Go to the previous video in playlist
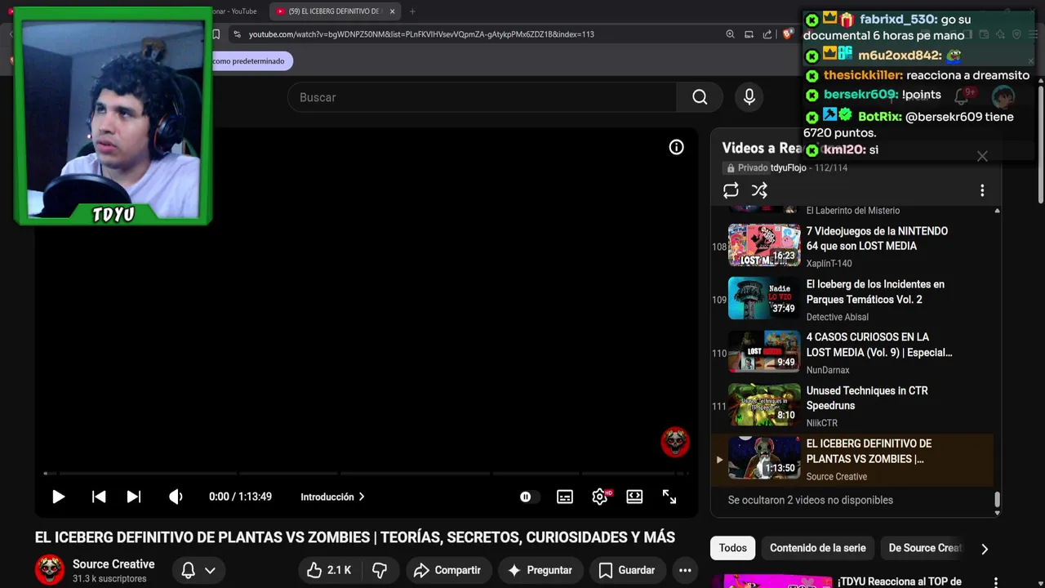The height and width of the screenshot is (588, 1045). [x=99, y=497]
